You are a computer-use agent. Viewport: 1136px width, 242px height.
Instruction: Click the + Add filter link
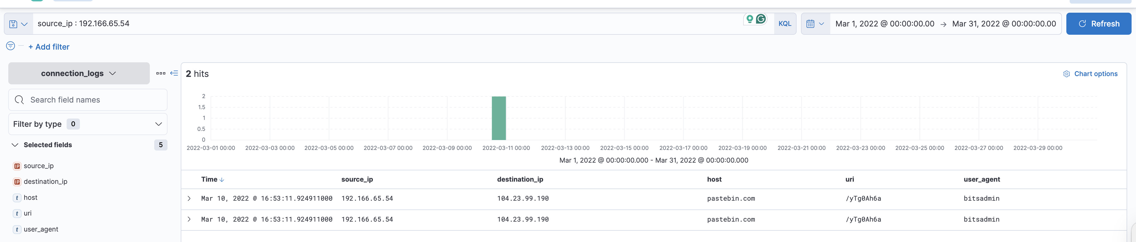pos(49,47)
